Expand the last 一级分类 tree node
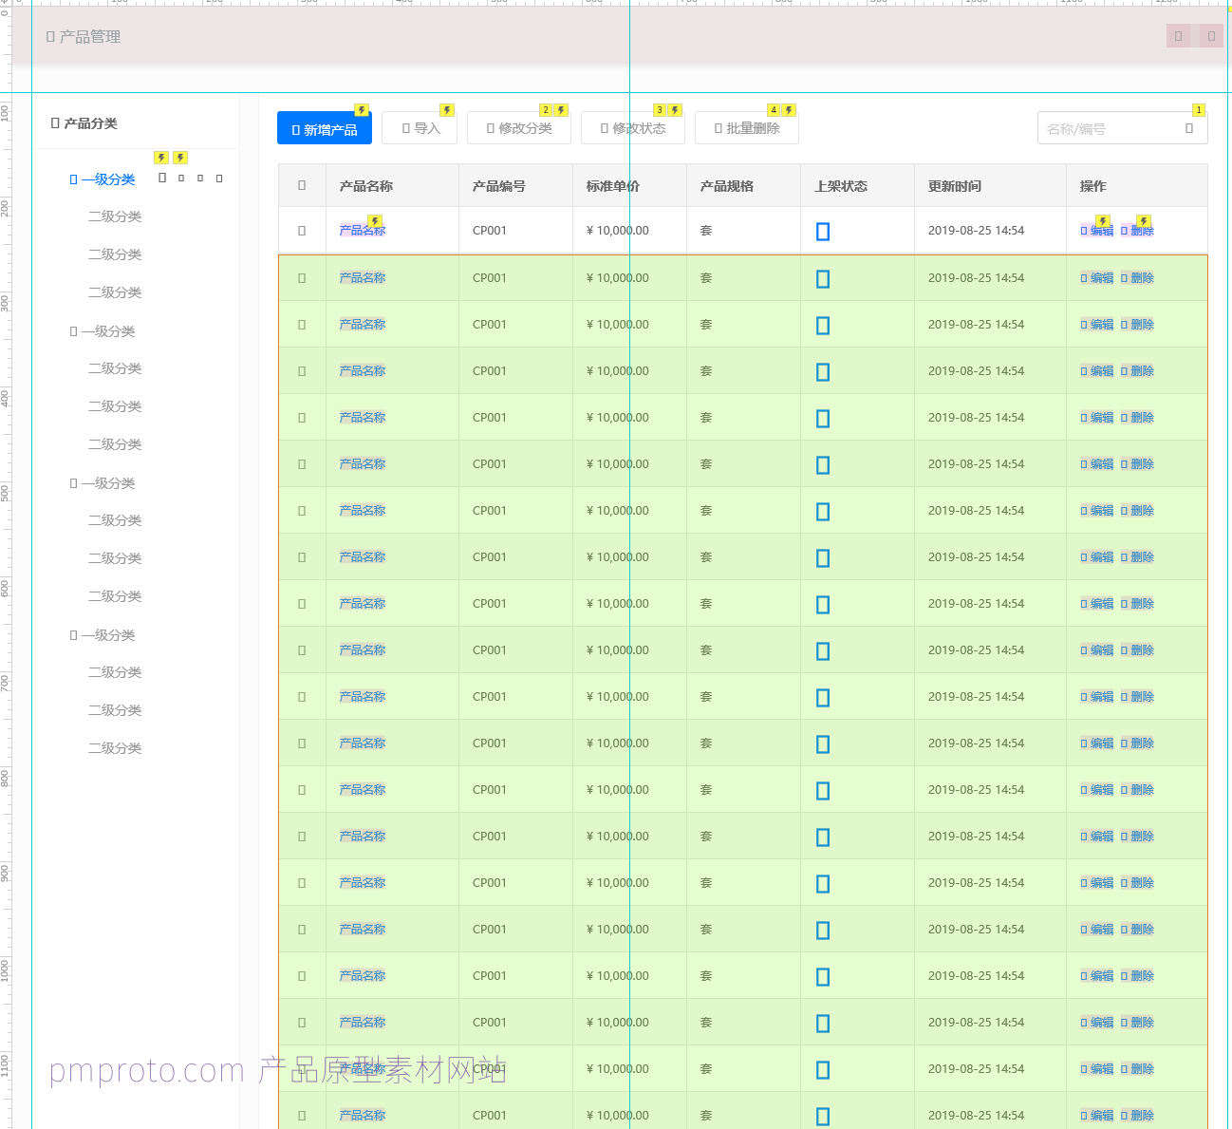Viewport: 1232px width, 1129px height. point(73,635)
